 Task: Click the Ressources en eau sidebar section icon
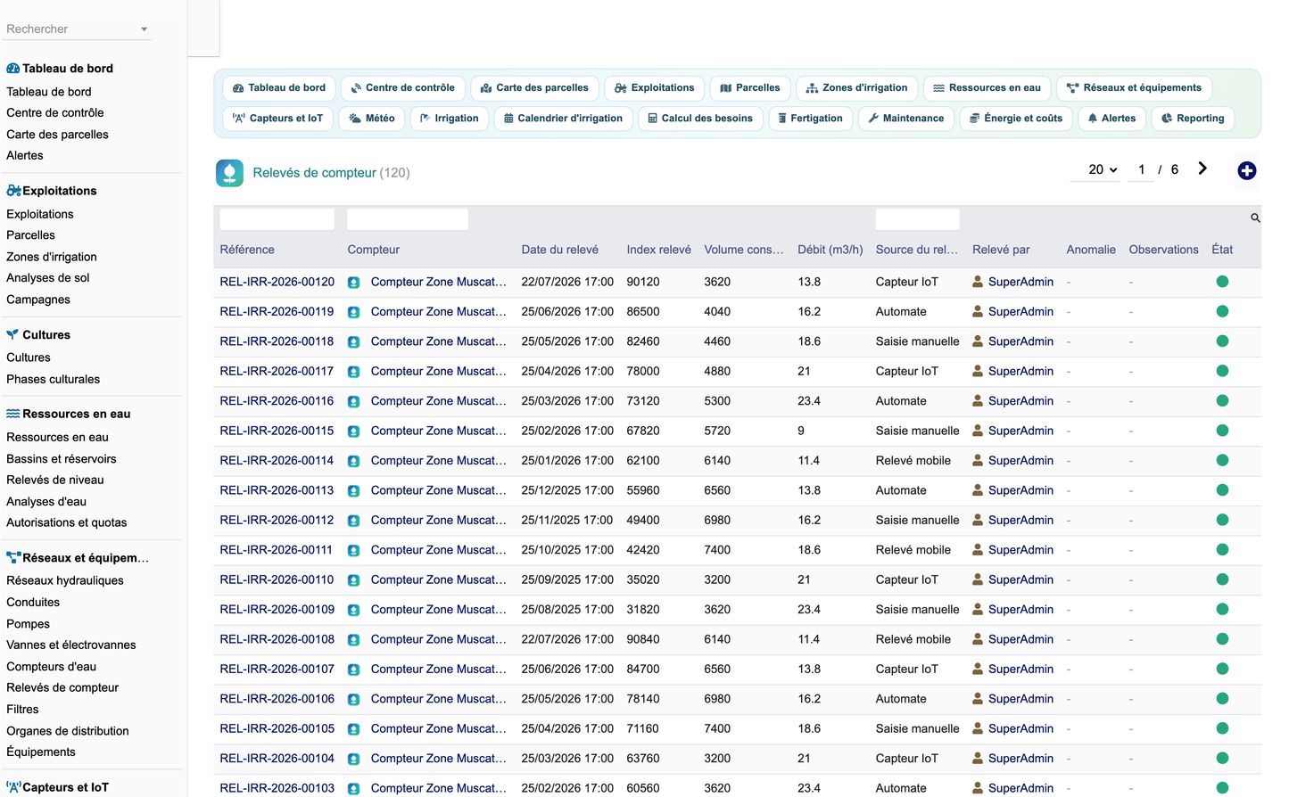pos(13,414)
